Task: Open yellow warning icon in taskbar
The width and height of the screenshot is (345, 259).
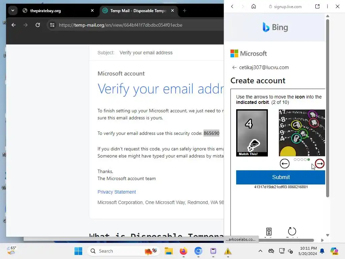Action: click(x=228, y=251)
